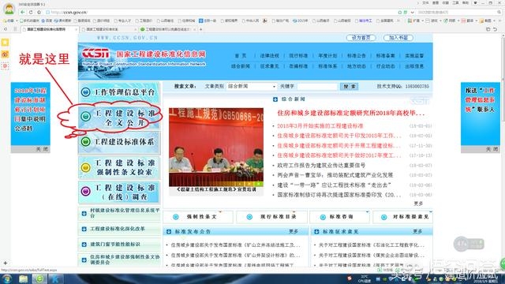Open the 实施监督 navigation item
Image resolution: width=505 pixels, height=284 pixels.
tap(414, 56)
